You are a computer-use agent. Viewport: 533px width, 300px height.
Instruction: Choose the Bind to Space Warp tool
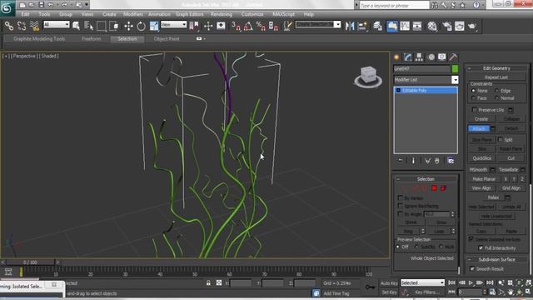[x=34, y=26]
